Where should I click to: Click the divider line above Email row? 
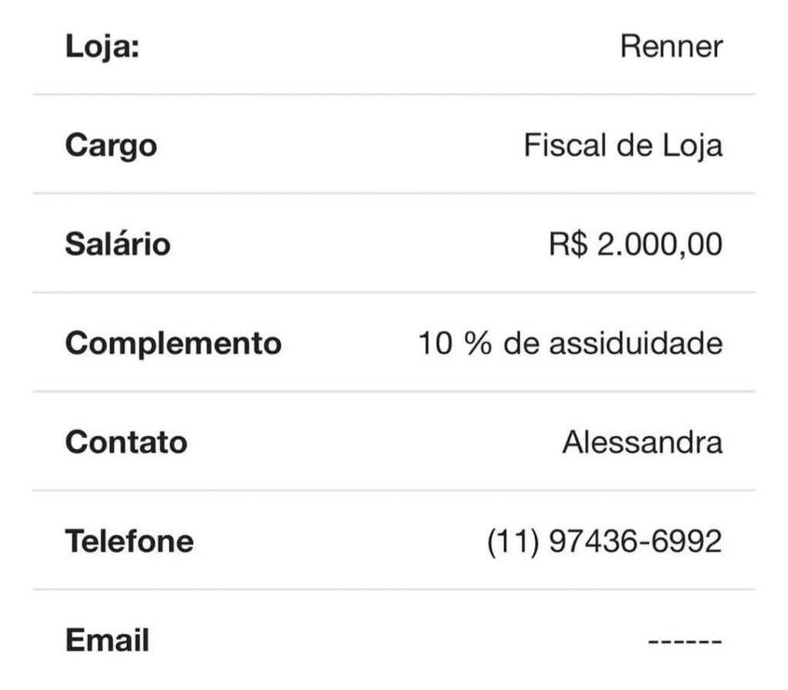(x=394, y=589)
